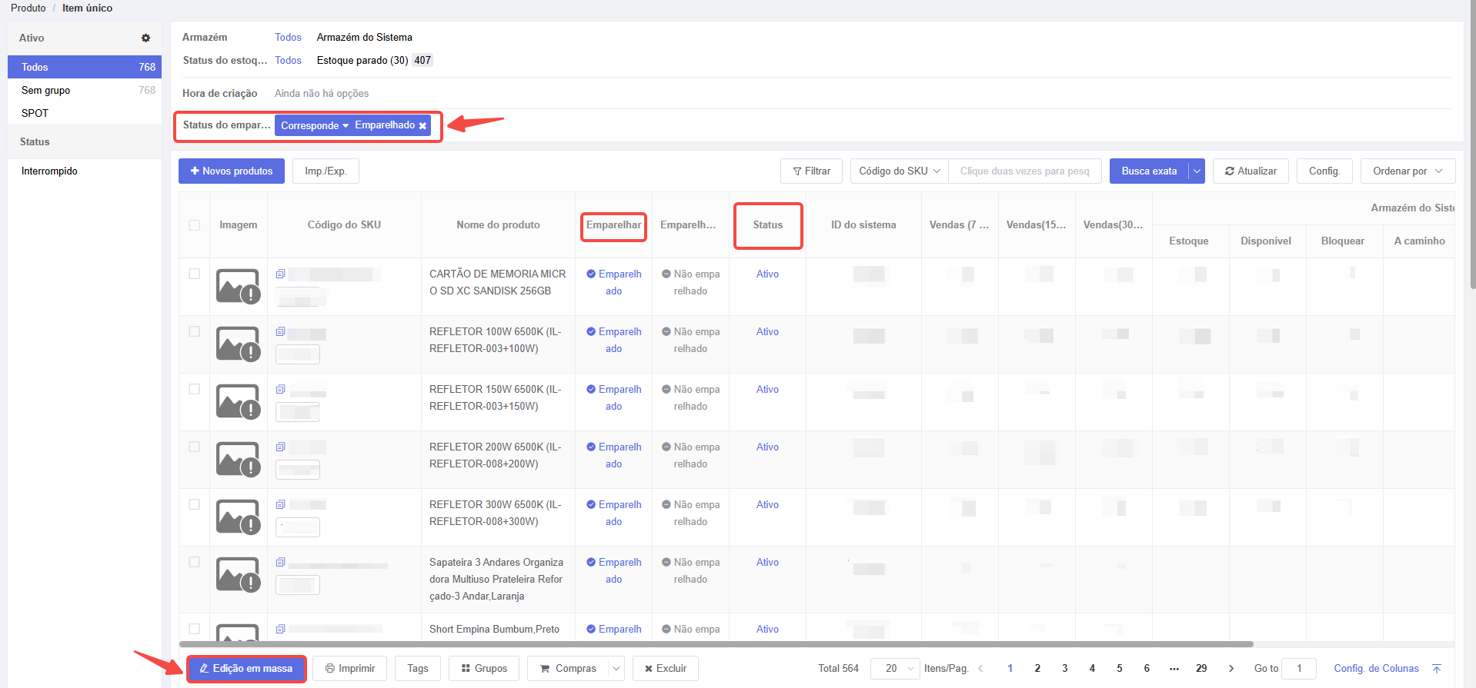Open the Filtrar filter funnel button
The height and width of the screenshot is (688, 1476).
811,171
